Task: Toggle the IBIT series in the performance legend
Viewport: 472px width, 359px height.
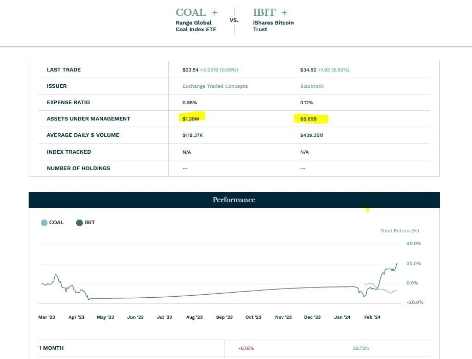Action: [x=85, y=222]
